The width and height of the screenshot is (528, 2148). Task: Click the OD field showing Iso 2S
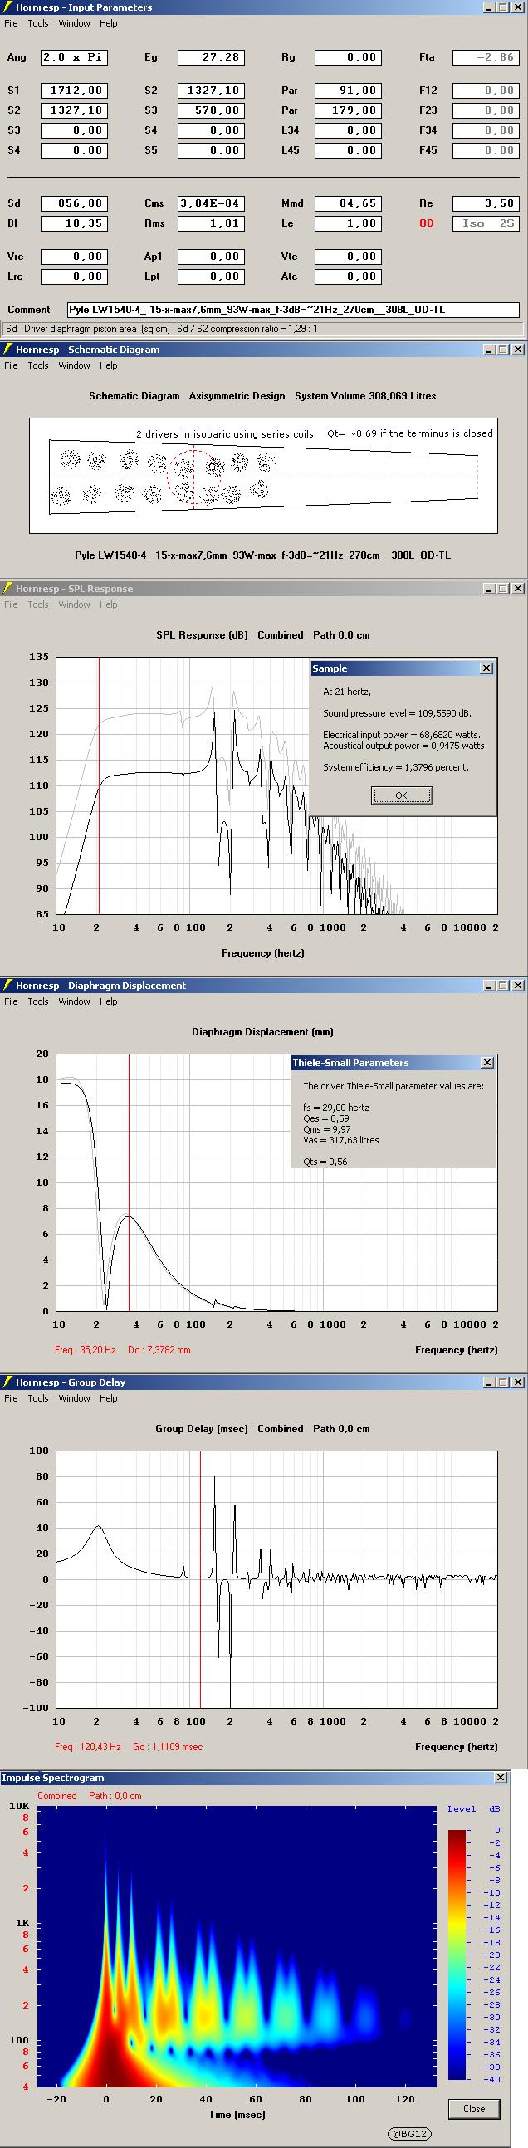pyautogui.click(x=486, y=224)
